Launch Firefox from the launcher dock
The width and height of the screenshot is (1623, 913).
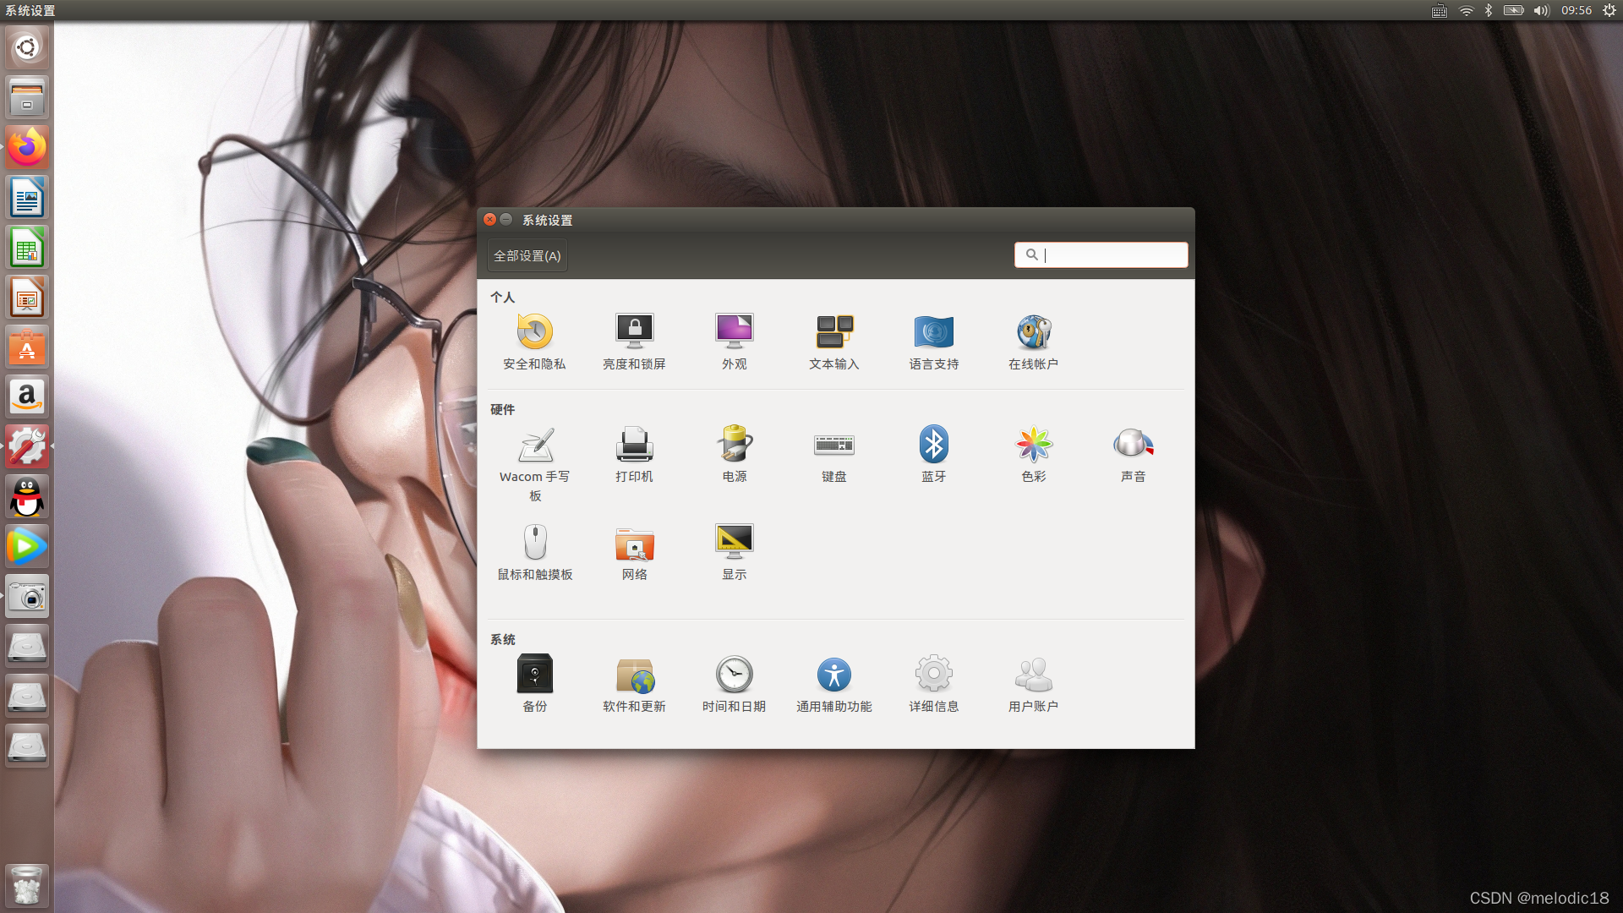pos(27,148)
